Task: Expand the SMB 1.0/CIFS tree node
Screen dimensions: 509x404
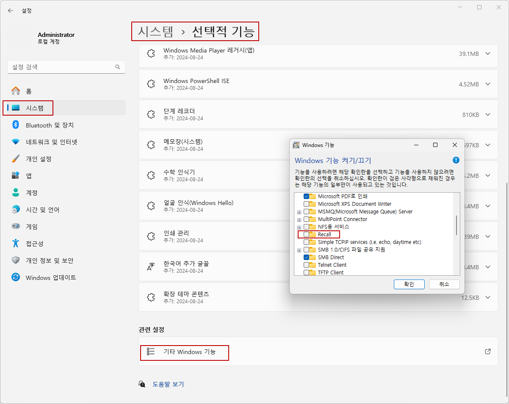Action: click(x=299, y=250)
